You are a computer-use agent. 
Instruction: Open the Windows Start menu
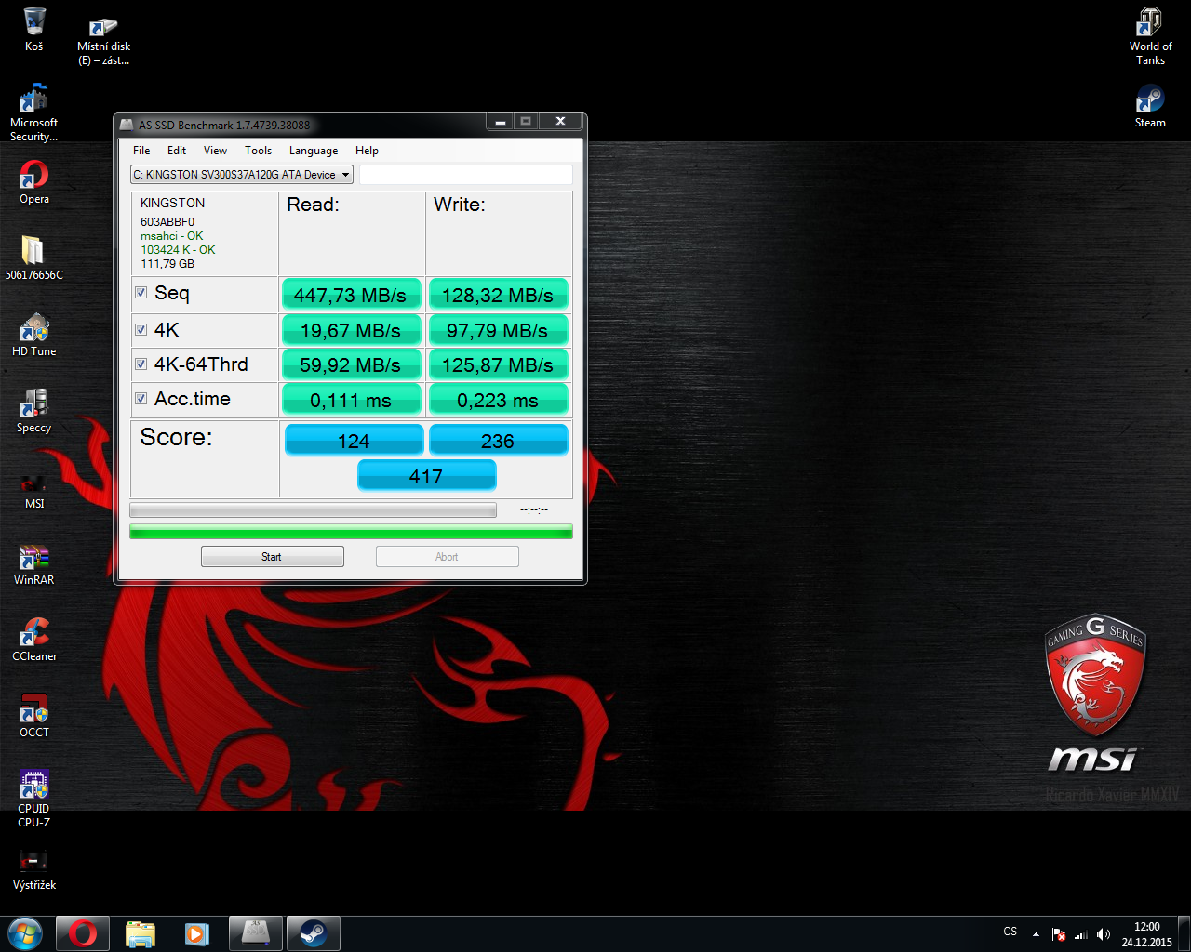(x=25, y=932)
